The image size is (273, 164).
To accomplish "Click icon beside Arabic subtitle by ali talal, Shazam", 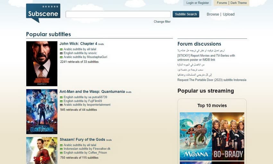I will point(61,145).
